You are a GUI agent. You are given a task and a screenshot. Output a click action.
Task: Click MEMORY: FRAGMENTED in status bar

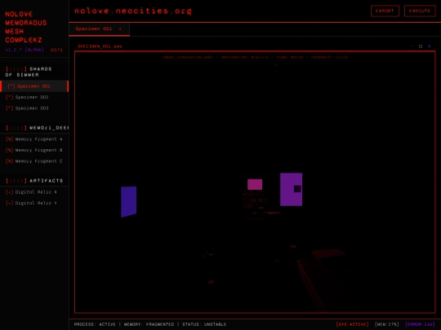149,324
